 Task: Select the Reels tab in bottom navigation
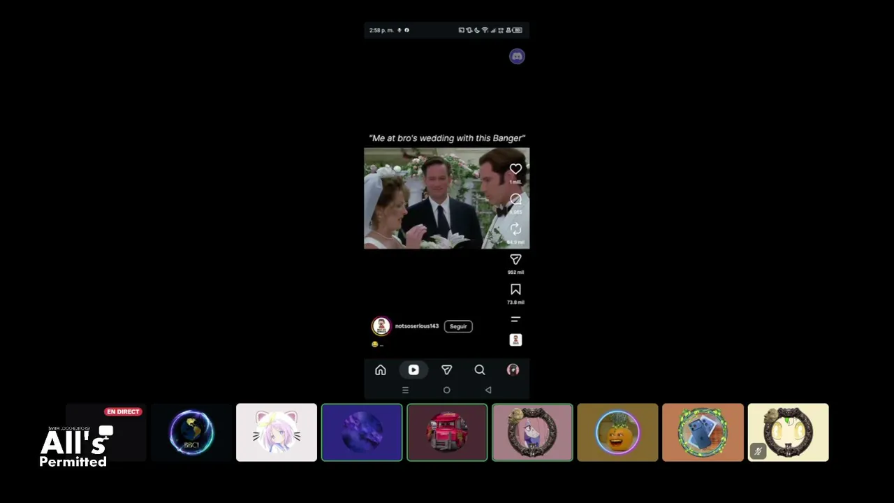pyautogui.click(x=413, y=370)
